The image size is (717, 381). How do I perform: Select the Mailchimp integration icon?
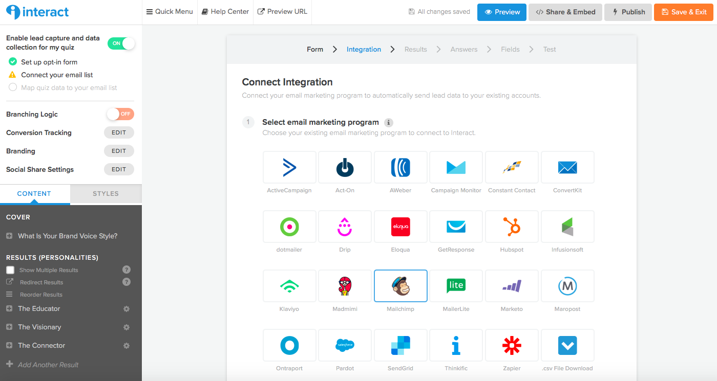click(x=400, y=285)
